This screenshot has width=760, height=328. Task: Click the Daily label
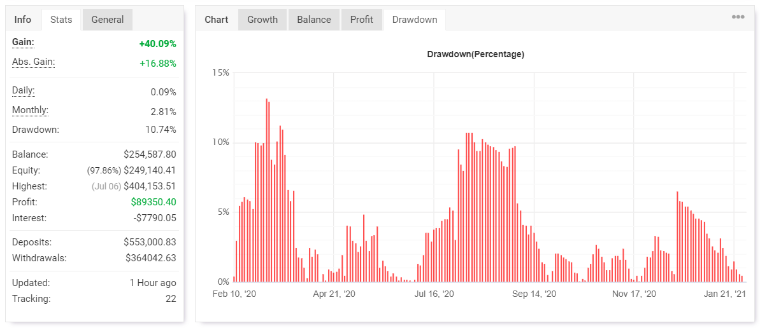pyautogui.click(x=24, y=90)
